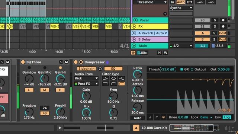
Task: Click the Compressor fold triangle icon
Action: (x=81, y=62)
